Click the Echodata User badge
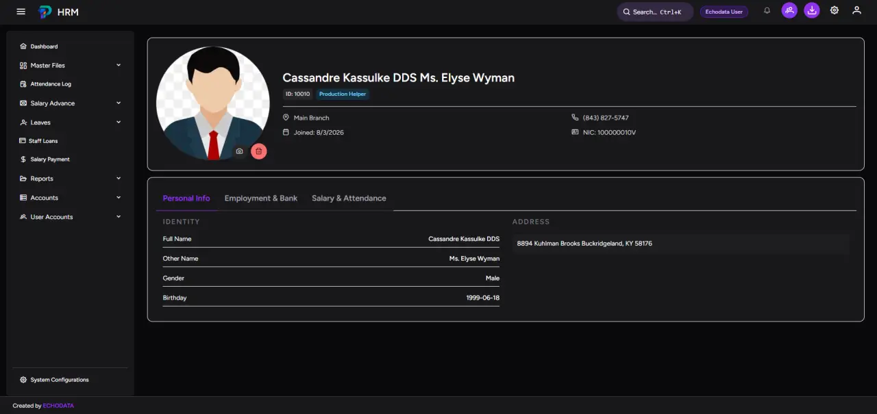Viewport: 877px width, 414px height. [724, 12]
